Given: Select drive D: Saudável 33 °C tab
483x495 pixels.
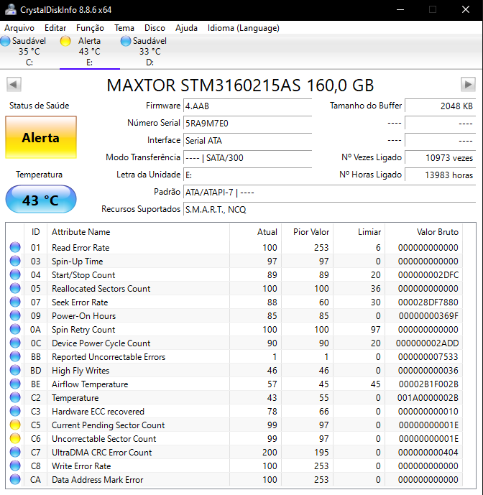Looking at the screenshot, I should click(150, 52).
